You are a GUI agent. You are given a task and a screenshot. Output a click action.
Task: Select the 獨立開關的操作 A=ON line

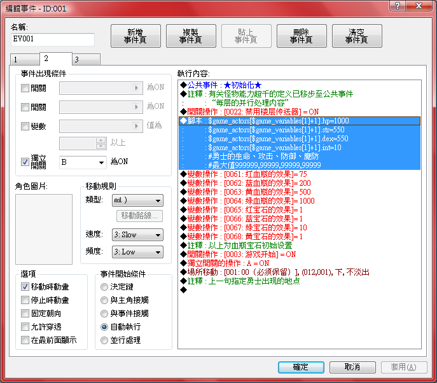coord(300,263)
